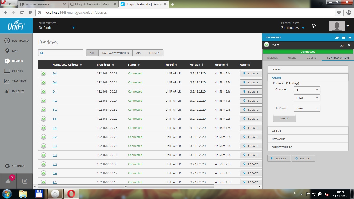Screen dimensions: 354x199
Task: Click the green status icon for device 4-2
Action: [43, 101]
